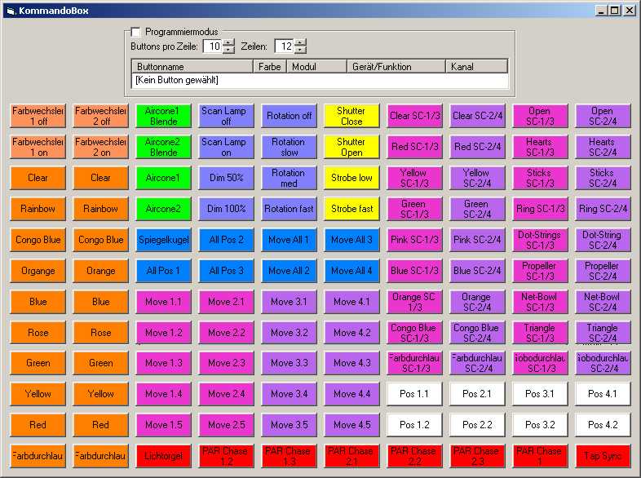Click the Gerät/Funktion column header
The width and height of the screenshot is (641, 478).
pos(396,66)
